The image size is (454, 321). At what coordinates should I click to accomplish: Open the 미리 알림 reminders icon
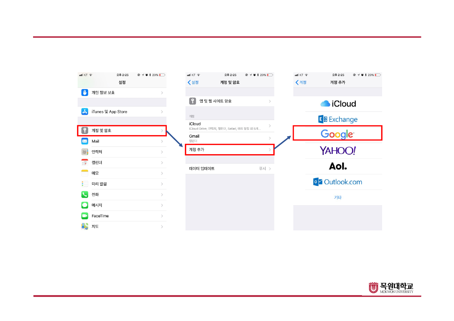[84, 184]
